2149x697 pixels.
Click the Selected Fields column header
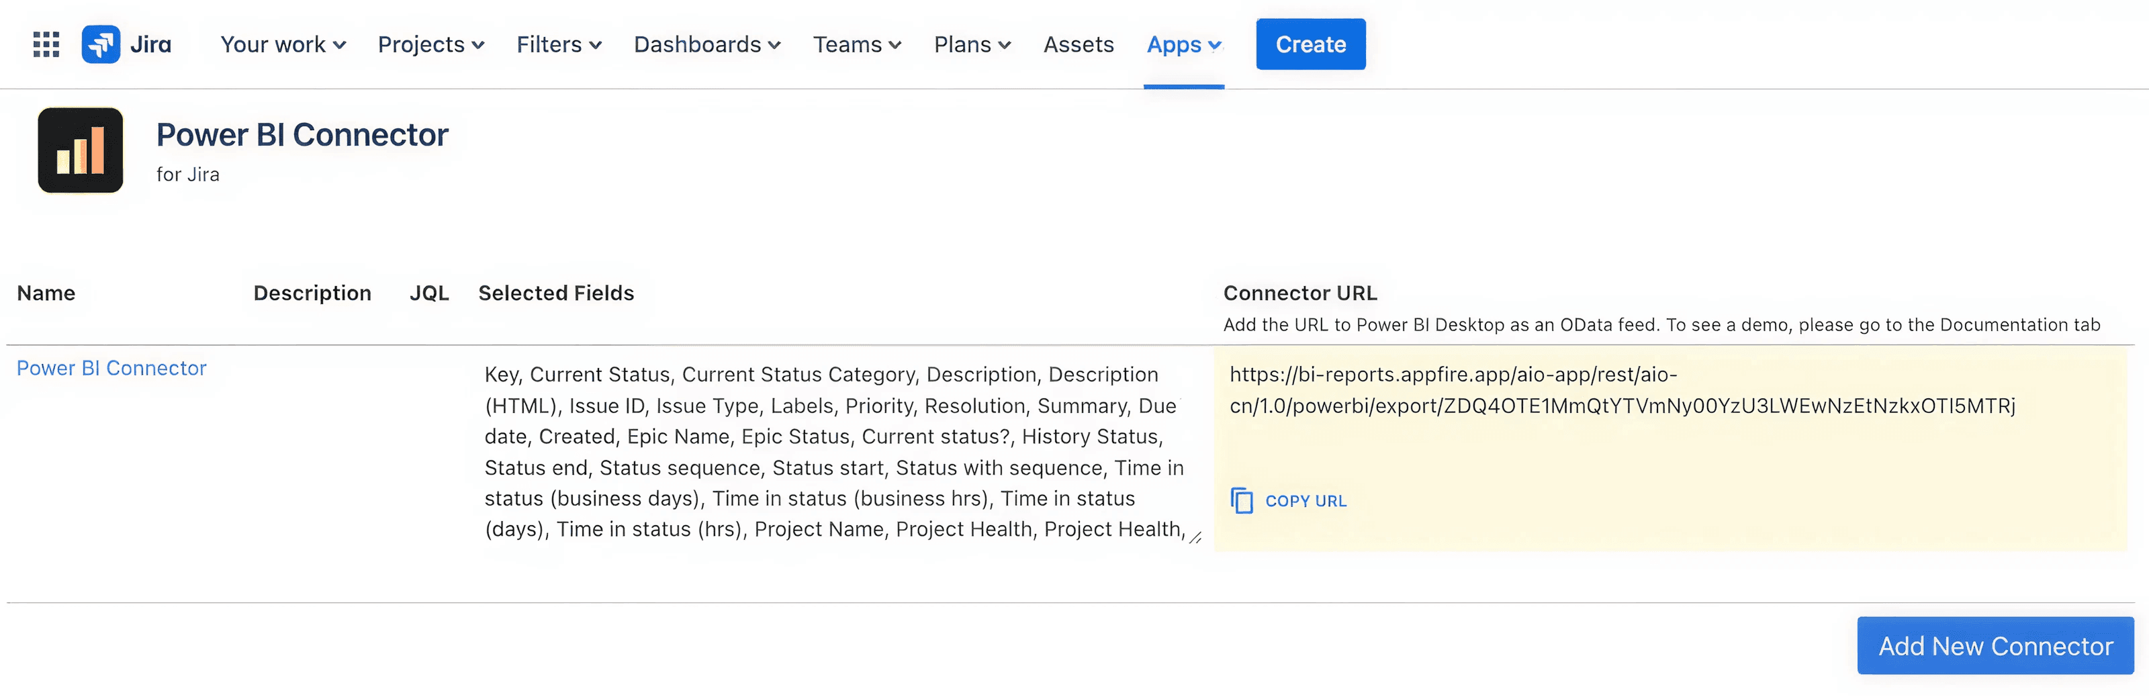(557, 293)
